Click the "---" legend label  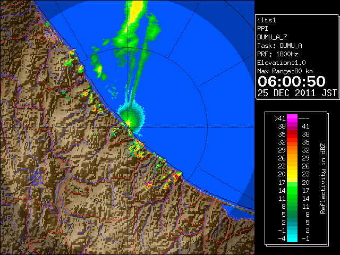click(304, 118)
